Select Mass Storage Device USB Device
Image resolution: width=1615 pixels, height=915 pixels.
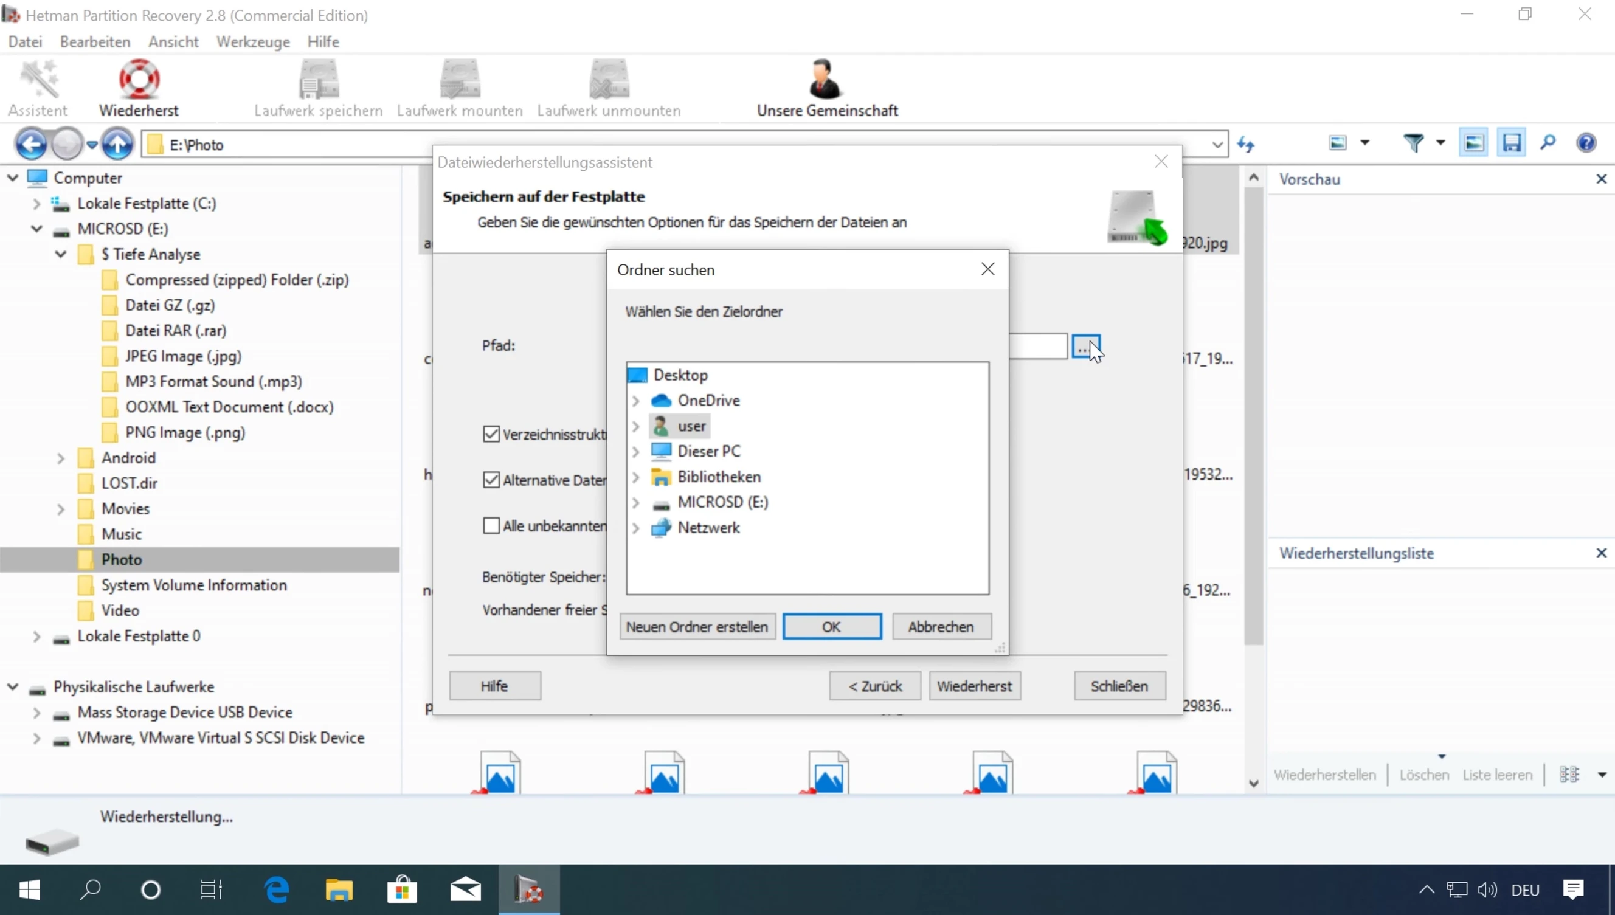185,712
